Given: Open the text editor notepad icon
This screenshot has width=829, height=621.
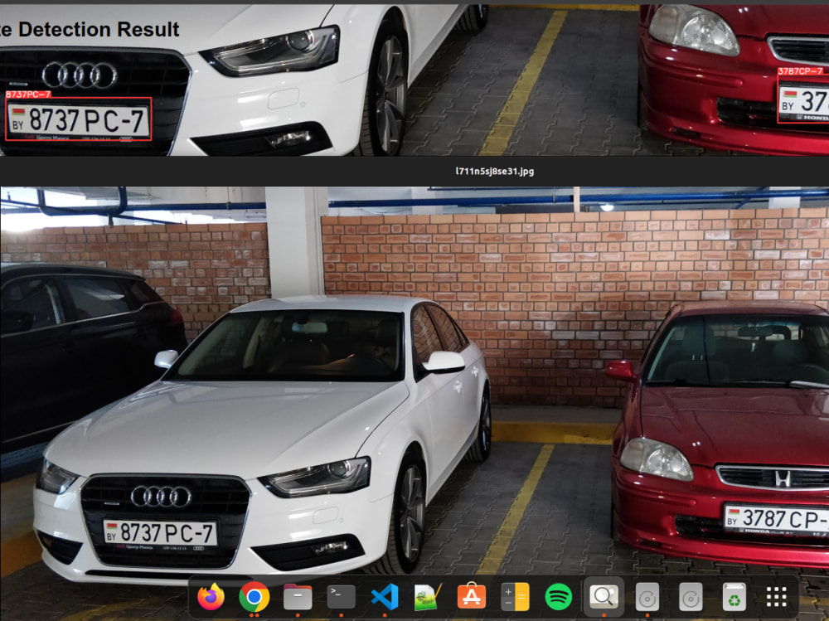Looking at the screenshot, I should coord(428,597).
